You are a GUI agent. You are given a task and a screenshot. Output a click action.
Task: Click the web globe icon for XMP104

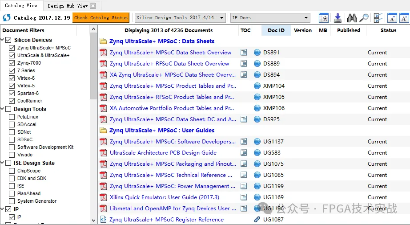[x=257, y=86]
